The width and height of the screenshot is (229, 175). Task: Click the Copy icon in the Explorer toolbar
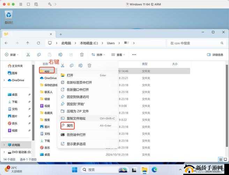tap(39, 55)
